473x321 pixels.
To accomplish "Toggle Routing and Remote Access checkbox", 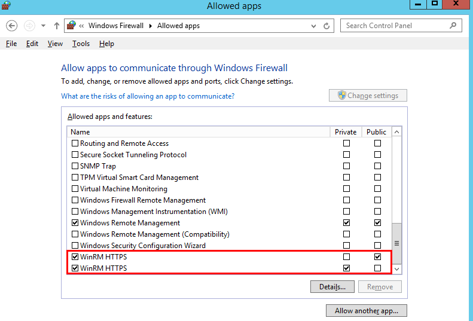I will point(75,143).
